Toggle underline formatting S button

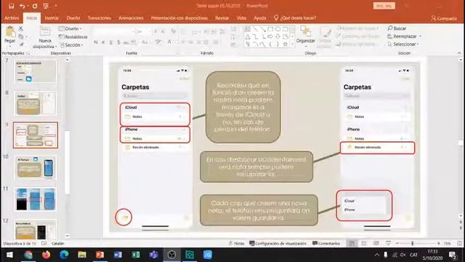pos(111,42)
